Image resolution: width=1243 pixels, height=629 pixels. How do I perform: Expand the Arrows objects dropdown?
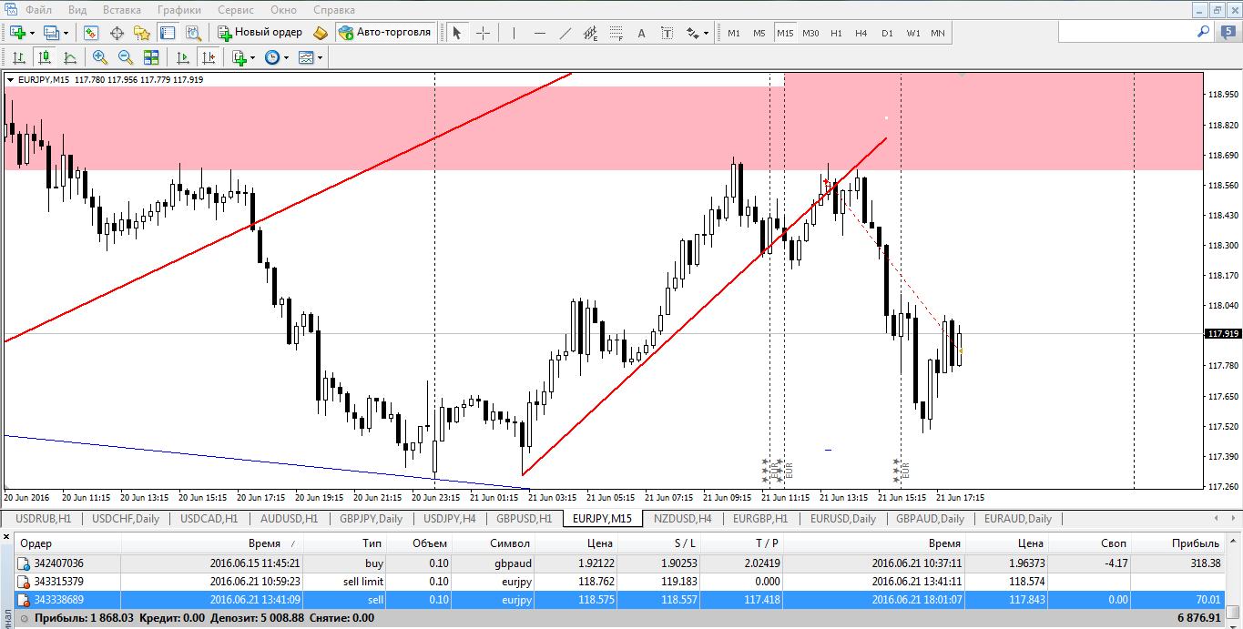pyautogui.click(x=705, y=33)
